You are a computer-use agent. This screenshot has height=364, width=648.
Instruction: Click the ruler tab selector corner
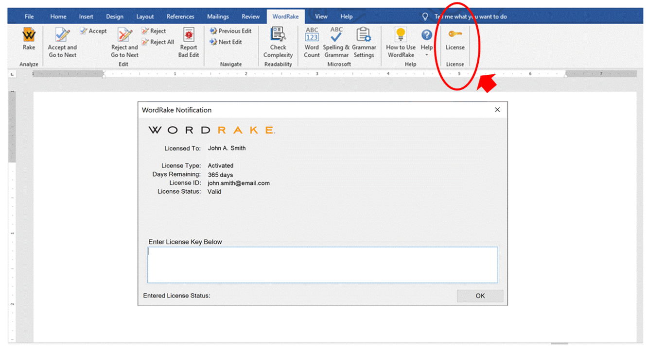13,74
